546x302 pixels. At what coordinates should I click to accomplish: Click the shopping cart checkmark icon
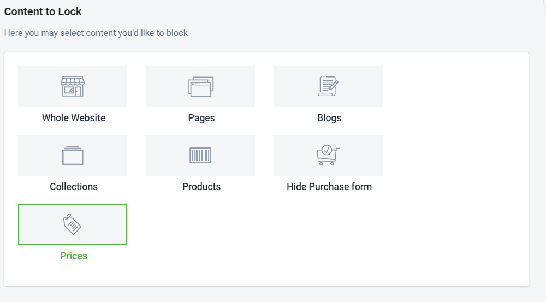coord(328,155)
